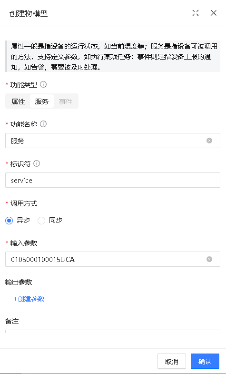Viewport: 226px width, 374px height.
Task: Switch function type to 事件
Action: point(66,101)
